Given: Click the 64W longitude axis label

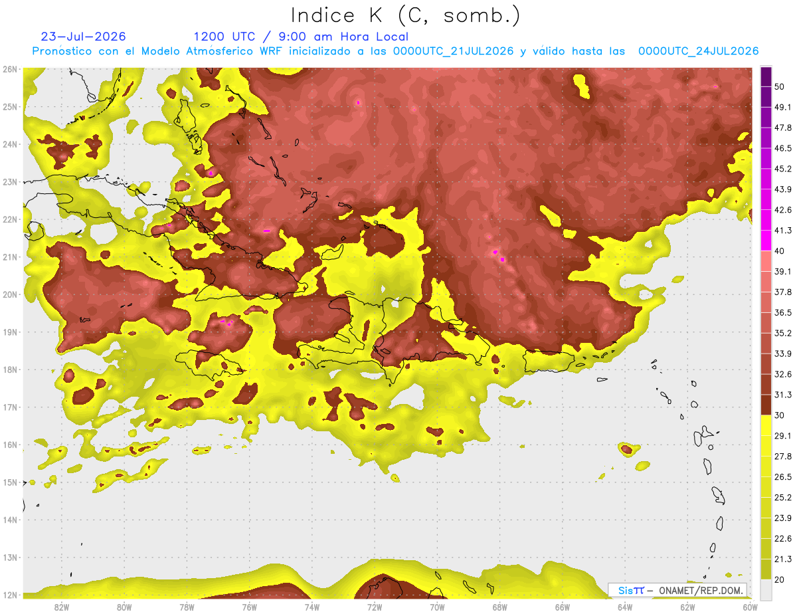Looking at the screenshot, I should tap(624, 607).
